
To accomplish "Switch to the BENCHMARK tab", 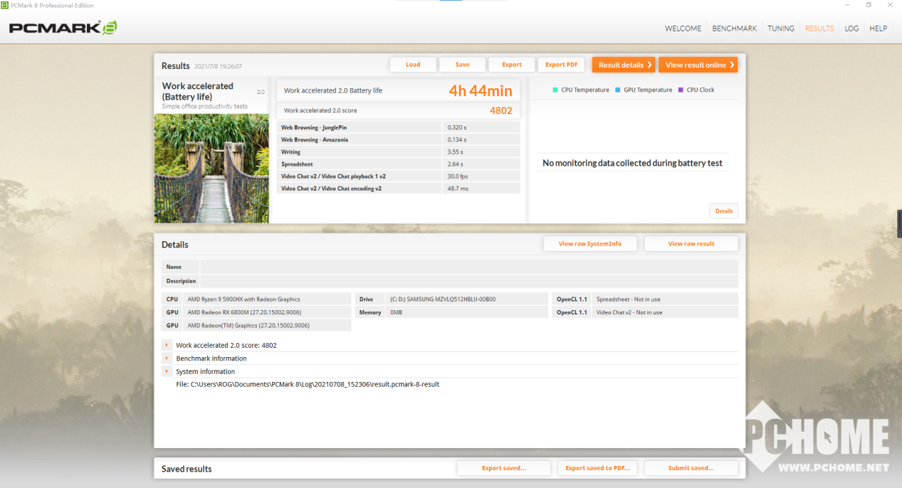I will 734,28.
